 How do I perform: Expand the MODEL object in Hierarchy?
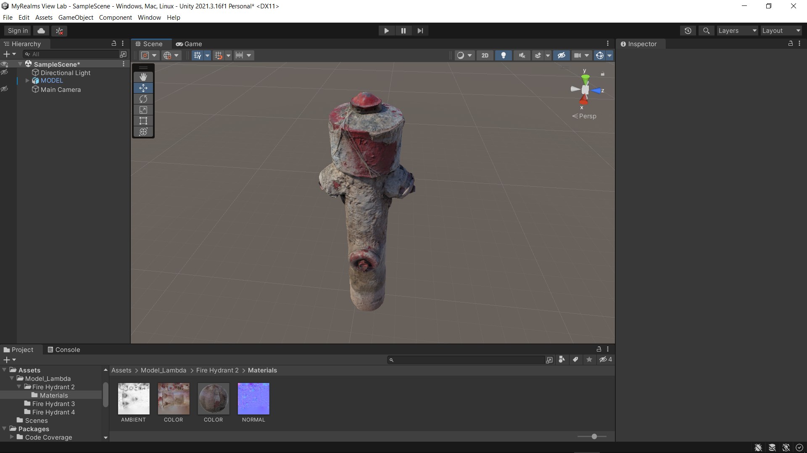(x=27, y=81)
